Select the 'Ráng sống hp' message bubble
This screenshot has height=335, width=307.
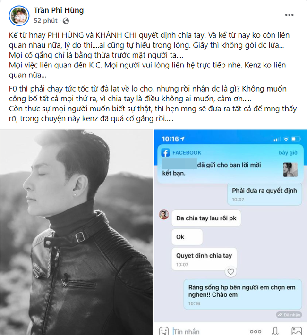tap(243, 294)
